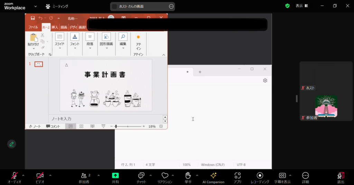Click the green Share screen icon
Image resolution: width=354 pixels, height=185 pixels.
(x=115, y=176)
